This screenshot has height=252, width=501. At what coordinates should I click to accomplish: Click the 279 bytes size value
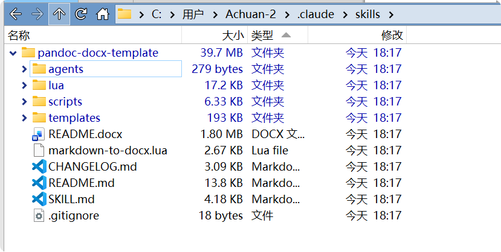click(x=218, y=69)
